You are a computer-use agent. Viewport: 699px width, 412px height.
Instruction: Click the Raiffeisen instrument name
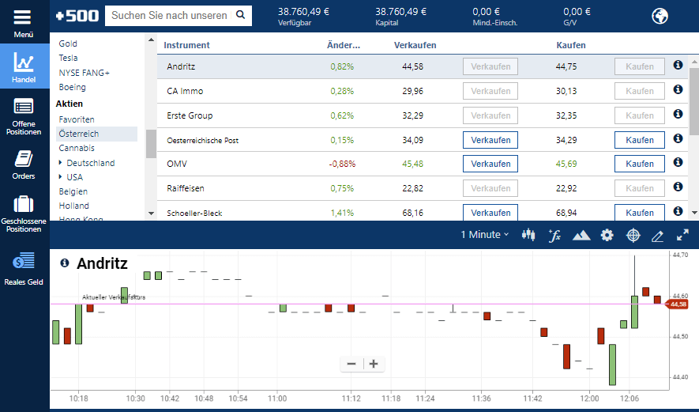point(186,188)
